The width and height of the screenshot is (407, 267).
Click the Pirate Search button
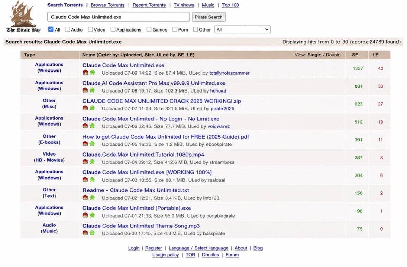click(x=209, y=17)
